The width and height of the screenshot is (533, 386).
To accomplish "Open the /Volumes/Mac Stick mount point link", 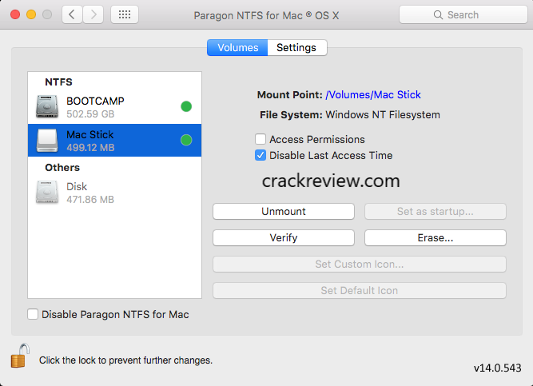I will coord(373,94).
